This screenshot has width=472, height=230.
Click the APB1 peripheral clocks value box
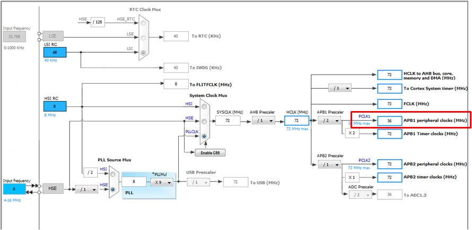click(x=389, y=121)
